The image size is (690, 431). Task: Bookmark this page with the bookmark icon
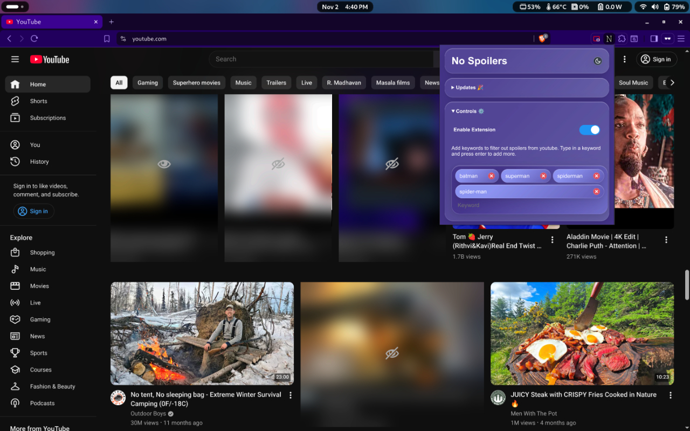107,39
